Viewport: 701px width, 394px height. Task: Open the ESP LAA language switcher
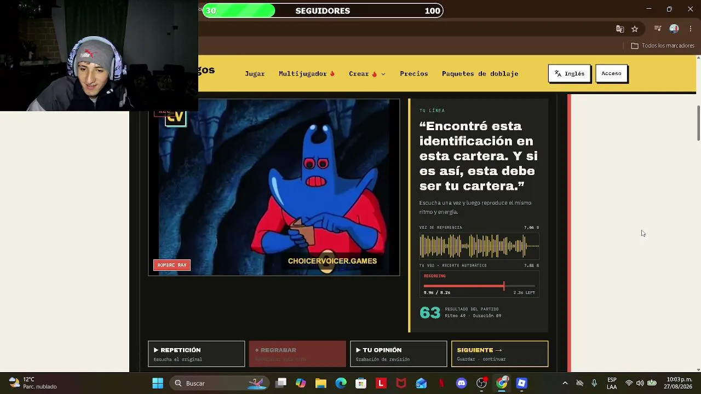point(612,383)
